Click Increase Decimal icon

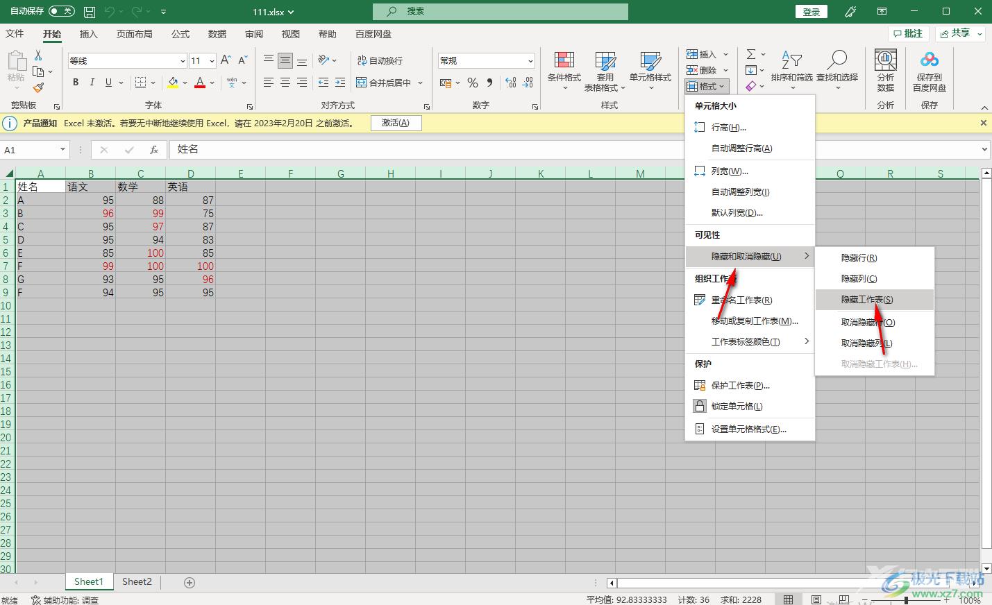click(511, 83)
